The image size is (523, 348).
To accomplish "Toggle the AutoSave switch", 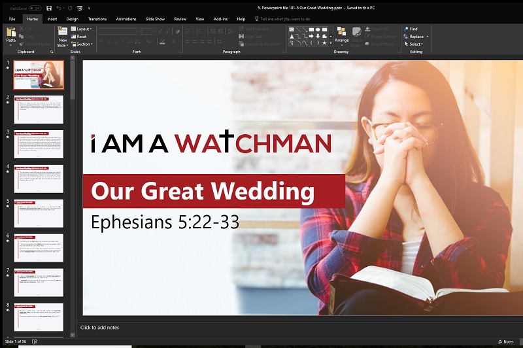I will click(35, 9).
